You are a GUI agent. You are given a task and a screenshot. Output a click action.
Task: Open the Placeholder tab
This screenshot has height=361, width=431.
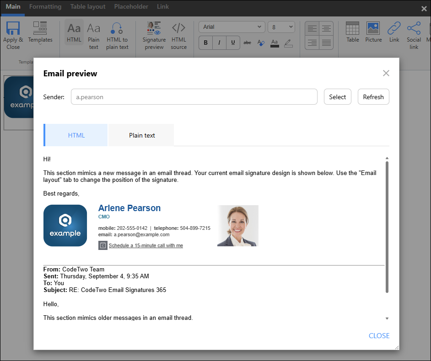[131, 6]
